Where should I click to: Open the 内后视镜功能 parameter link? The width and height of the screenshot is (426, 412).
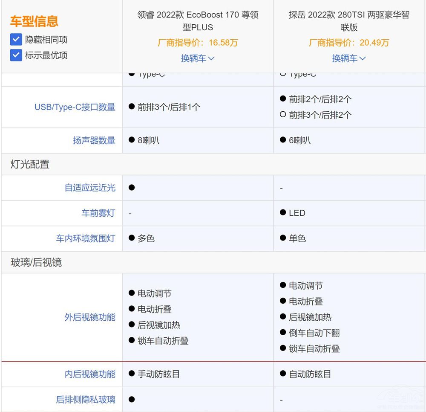pyautogui.click(x=89, y=374)
